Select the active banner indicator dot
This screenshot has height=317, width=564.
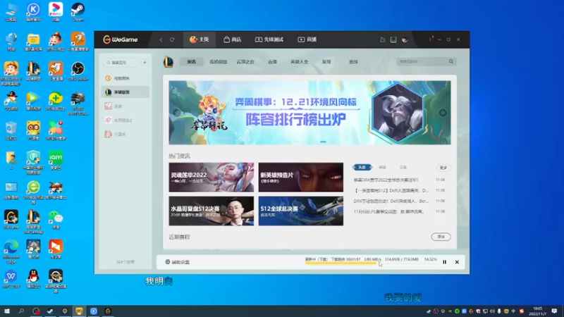point(323,142)
